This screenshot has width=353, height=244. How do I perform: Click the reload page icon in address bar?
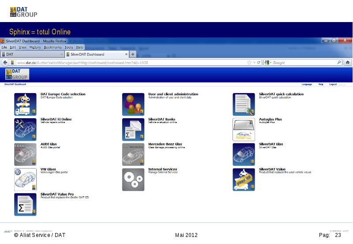259,63
